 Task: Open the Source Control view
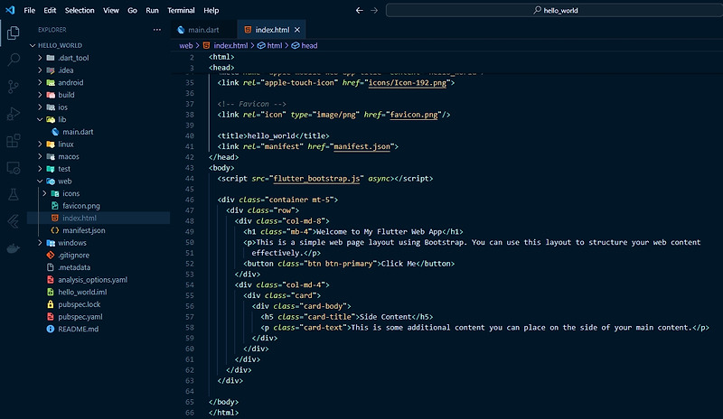(x=14, y=87)
